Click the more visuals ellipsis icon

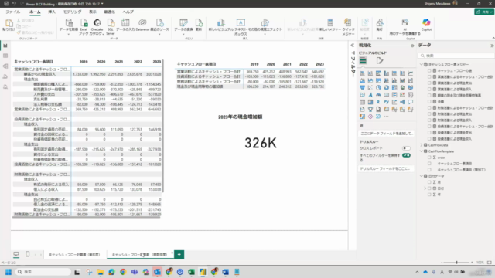click(x=387, y=117)
